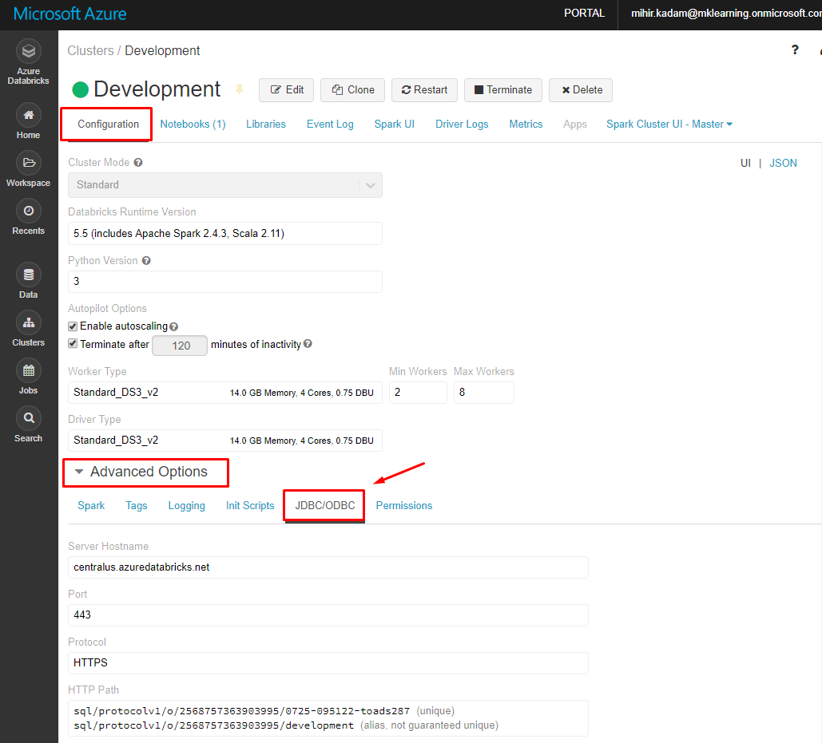Open the Search magnifier icon
Viewport: 822px width, 743px height.
point(28,418)
